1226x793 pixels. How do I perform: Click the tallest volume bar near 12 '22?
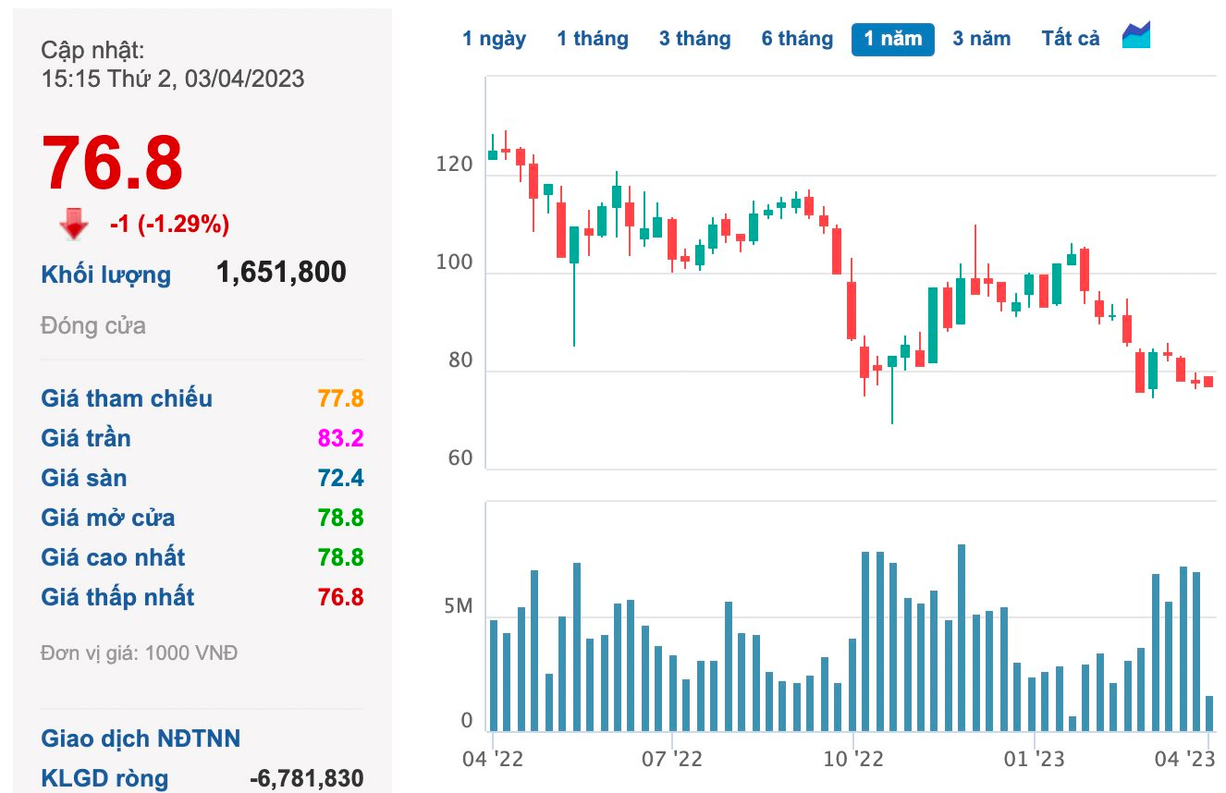(x=962, y=638)
